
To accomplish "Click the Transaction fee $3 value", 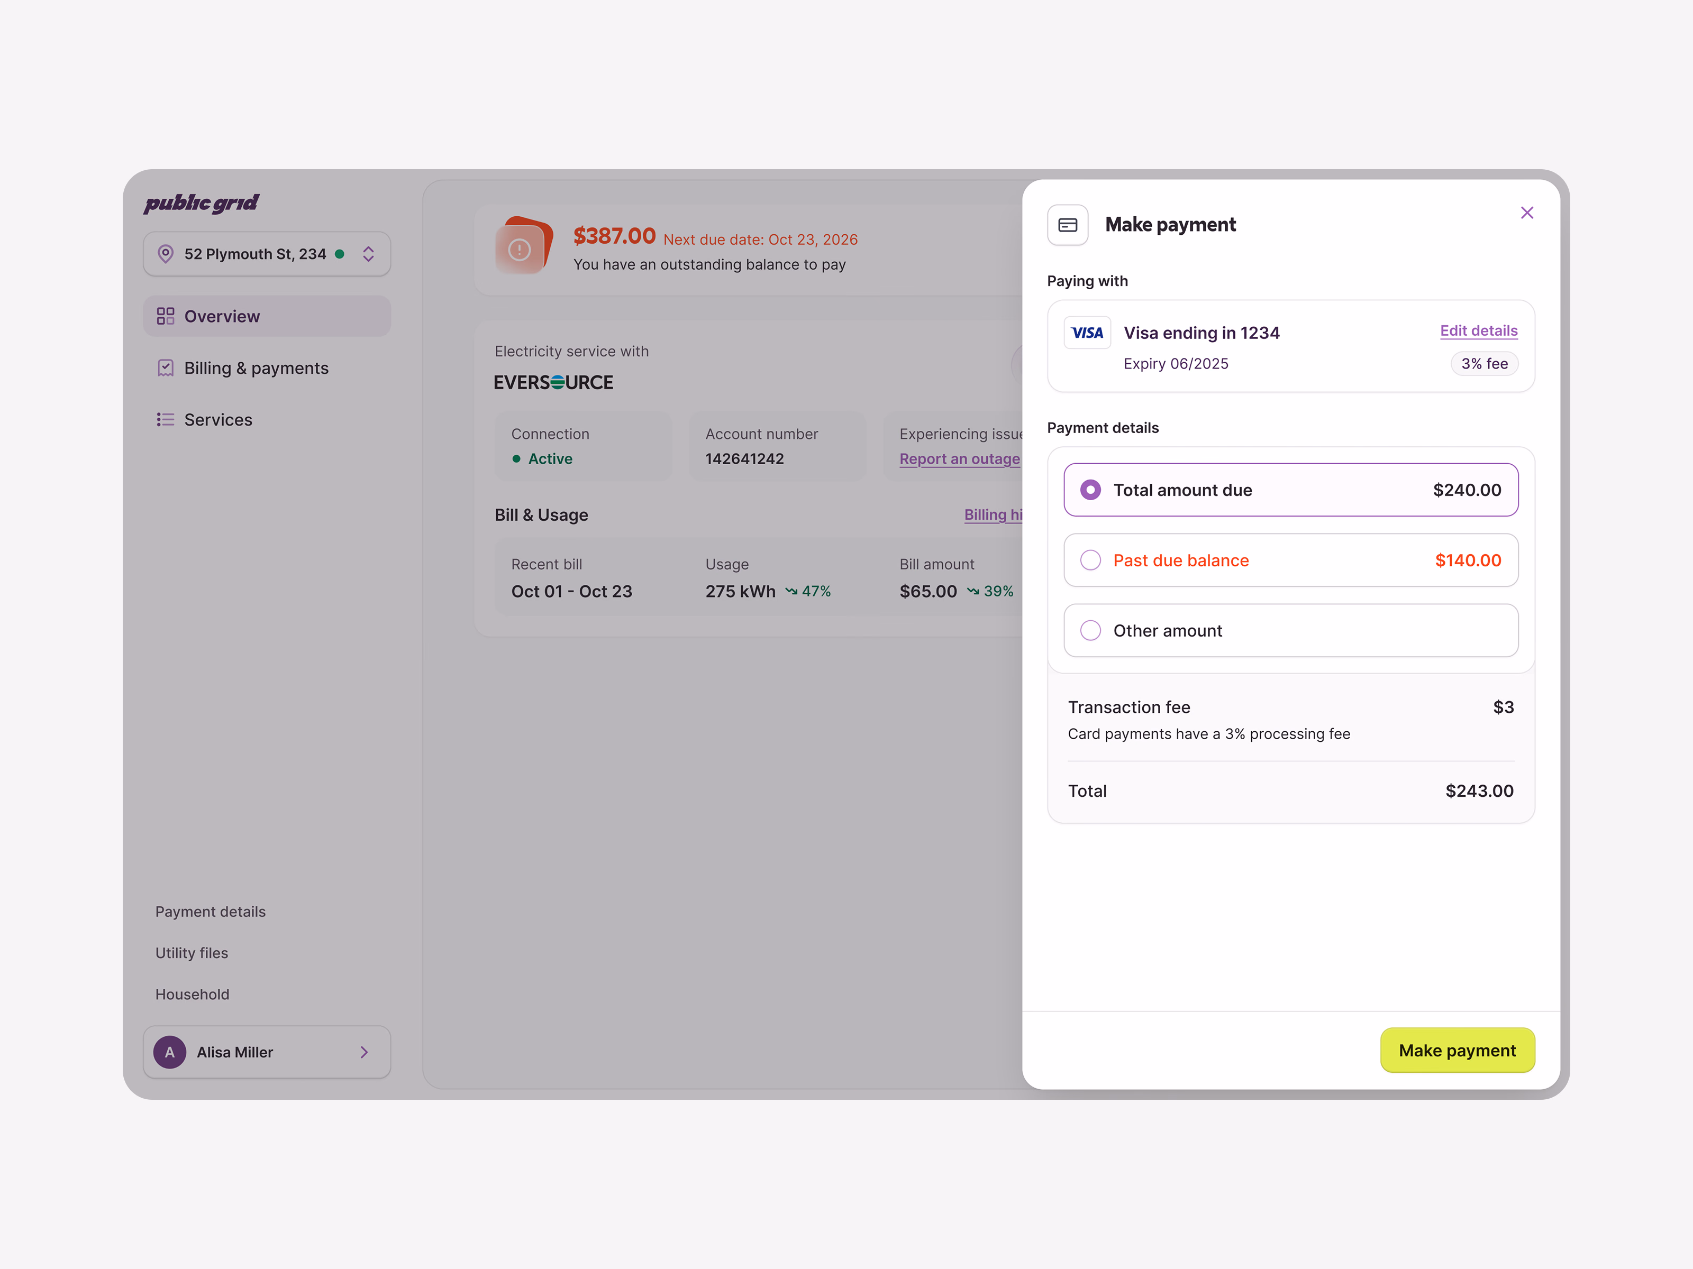I will click(x=1503, y=707).
